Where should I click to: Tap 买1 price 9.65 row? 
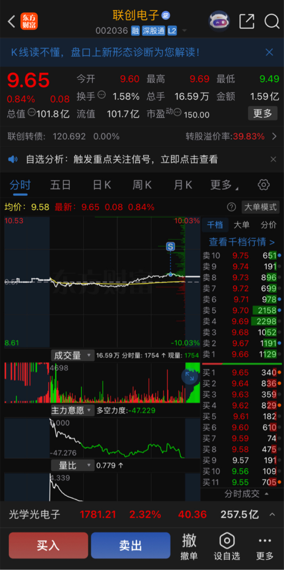(x=242, y=372)
